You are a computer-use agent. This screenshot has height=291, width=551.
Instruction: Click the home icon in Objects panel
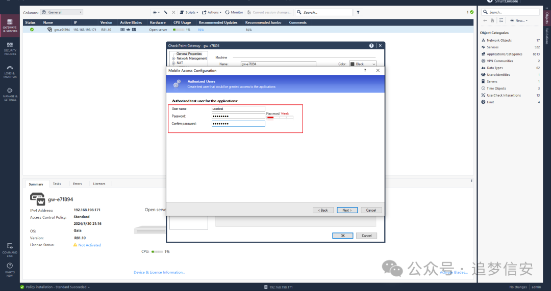click(492, 20)
